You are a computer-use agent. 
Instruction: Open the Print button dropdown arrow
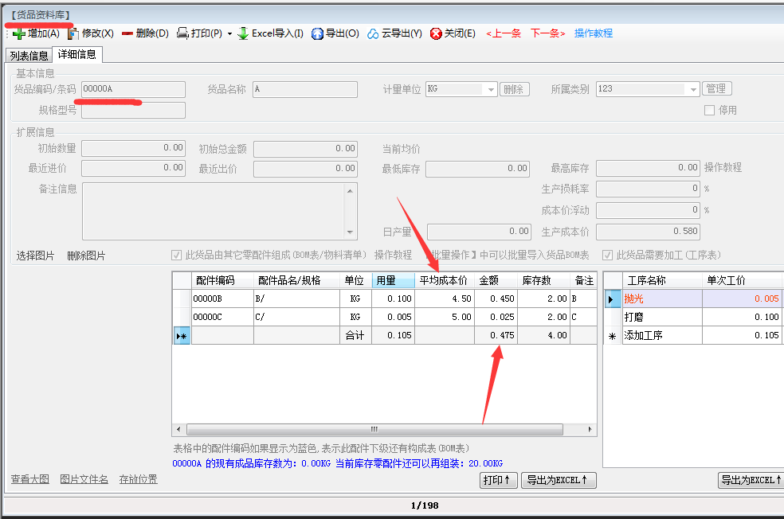(229, 34)
